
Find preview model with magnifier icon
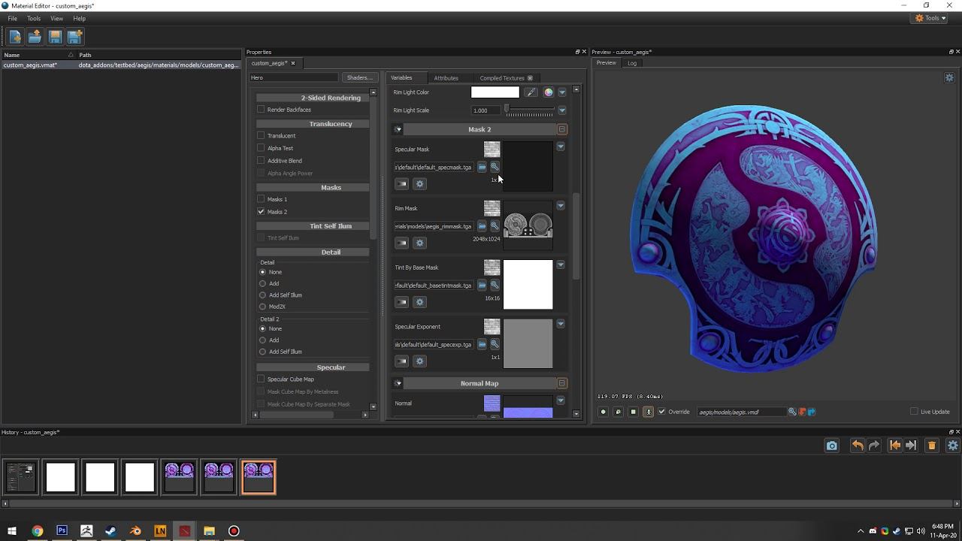(792, 412)
